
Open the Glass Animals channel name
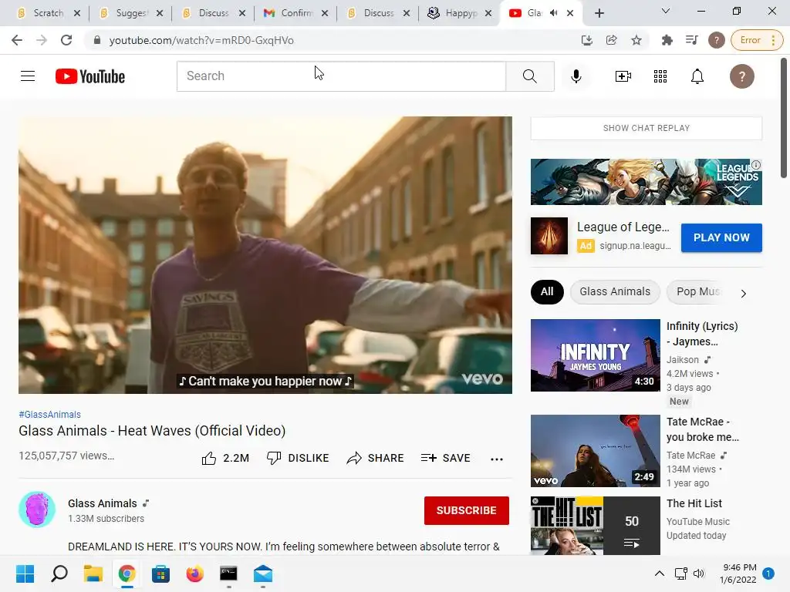(x=103, y=503)
